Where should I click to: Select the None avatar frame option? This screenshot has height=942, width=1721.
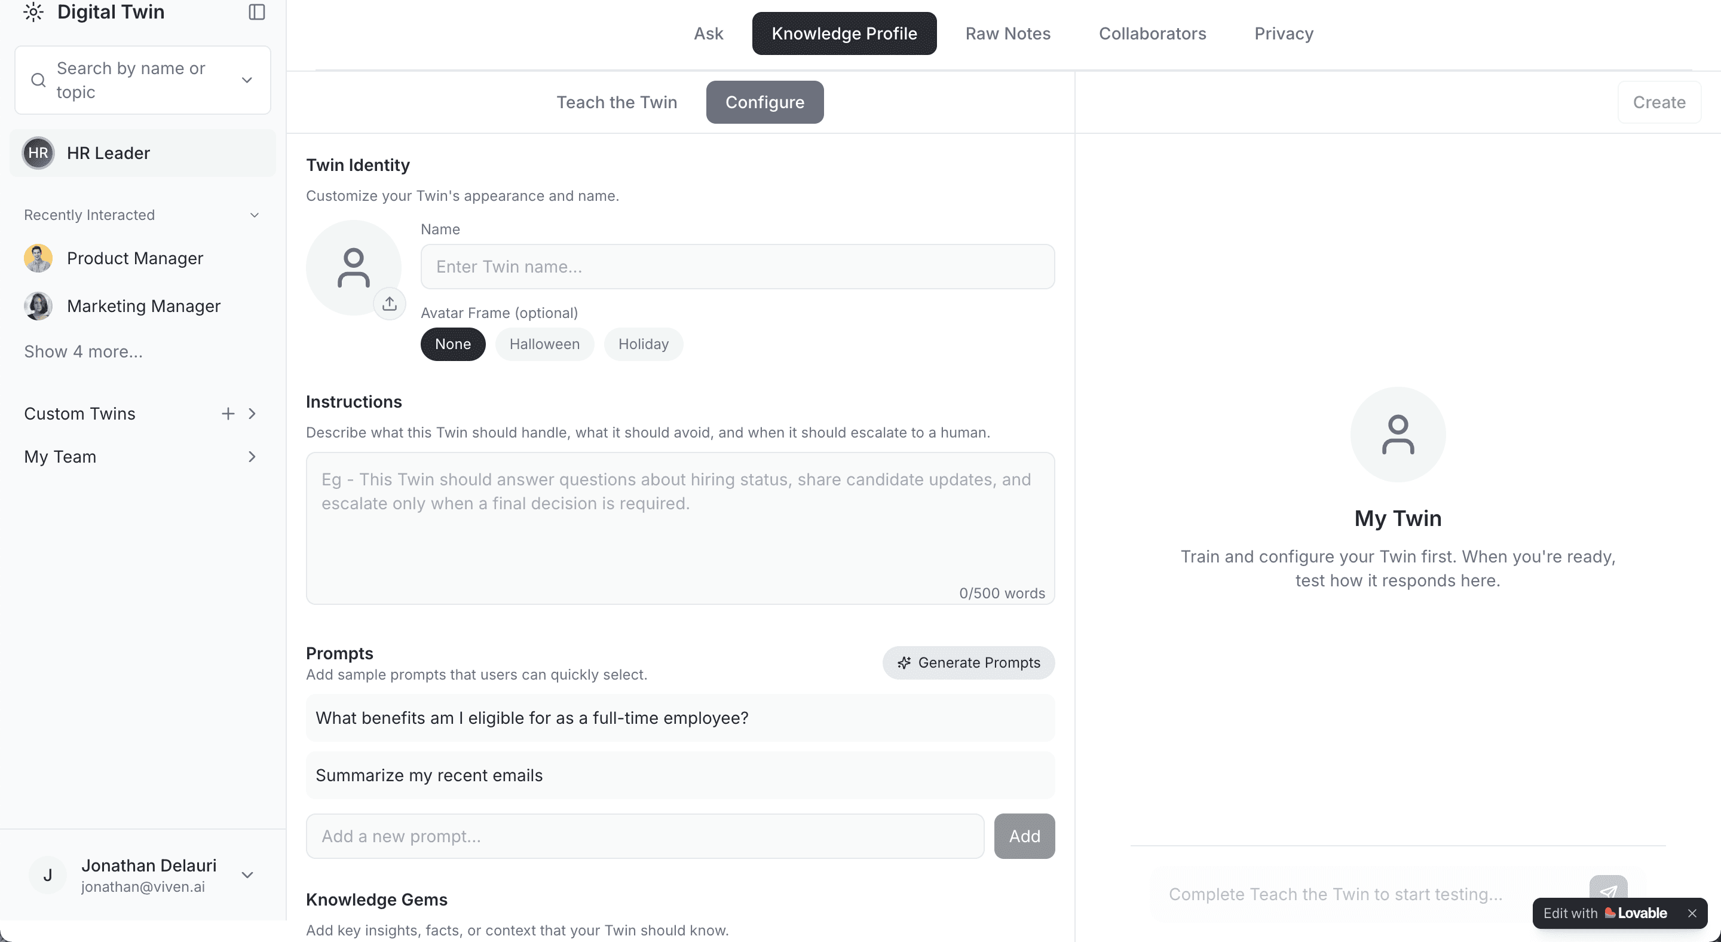tap(453, 344)
